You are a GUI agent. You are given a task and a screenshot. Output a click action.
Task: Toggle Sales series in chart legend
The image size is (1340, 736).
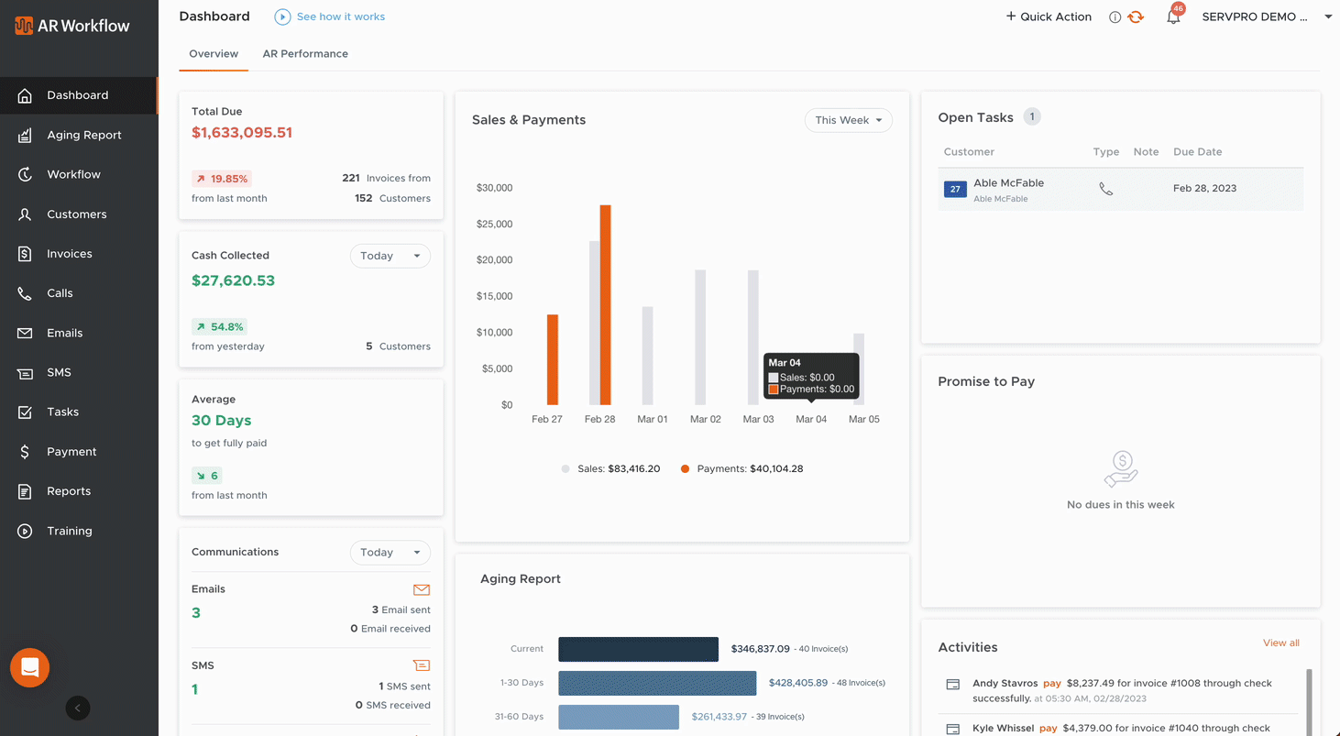coord(610,468)
